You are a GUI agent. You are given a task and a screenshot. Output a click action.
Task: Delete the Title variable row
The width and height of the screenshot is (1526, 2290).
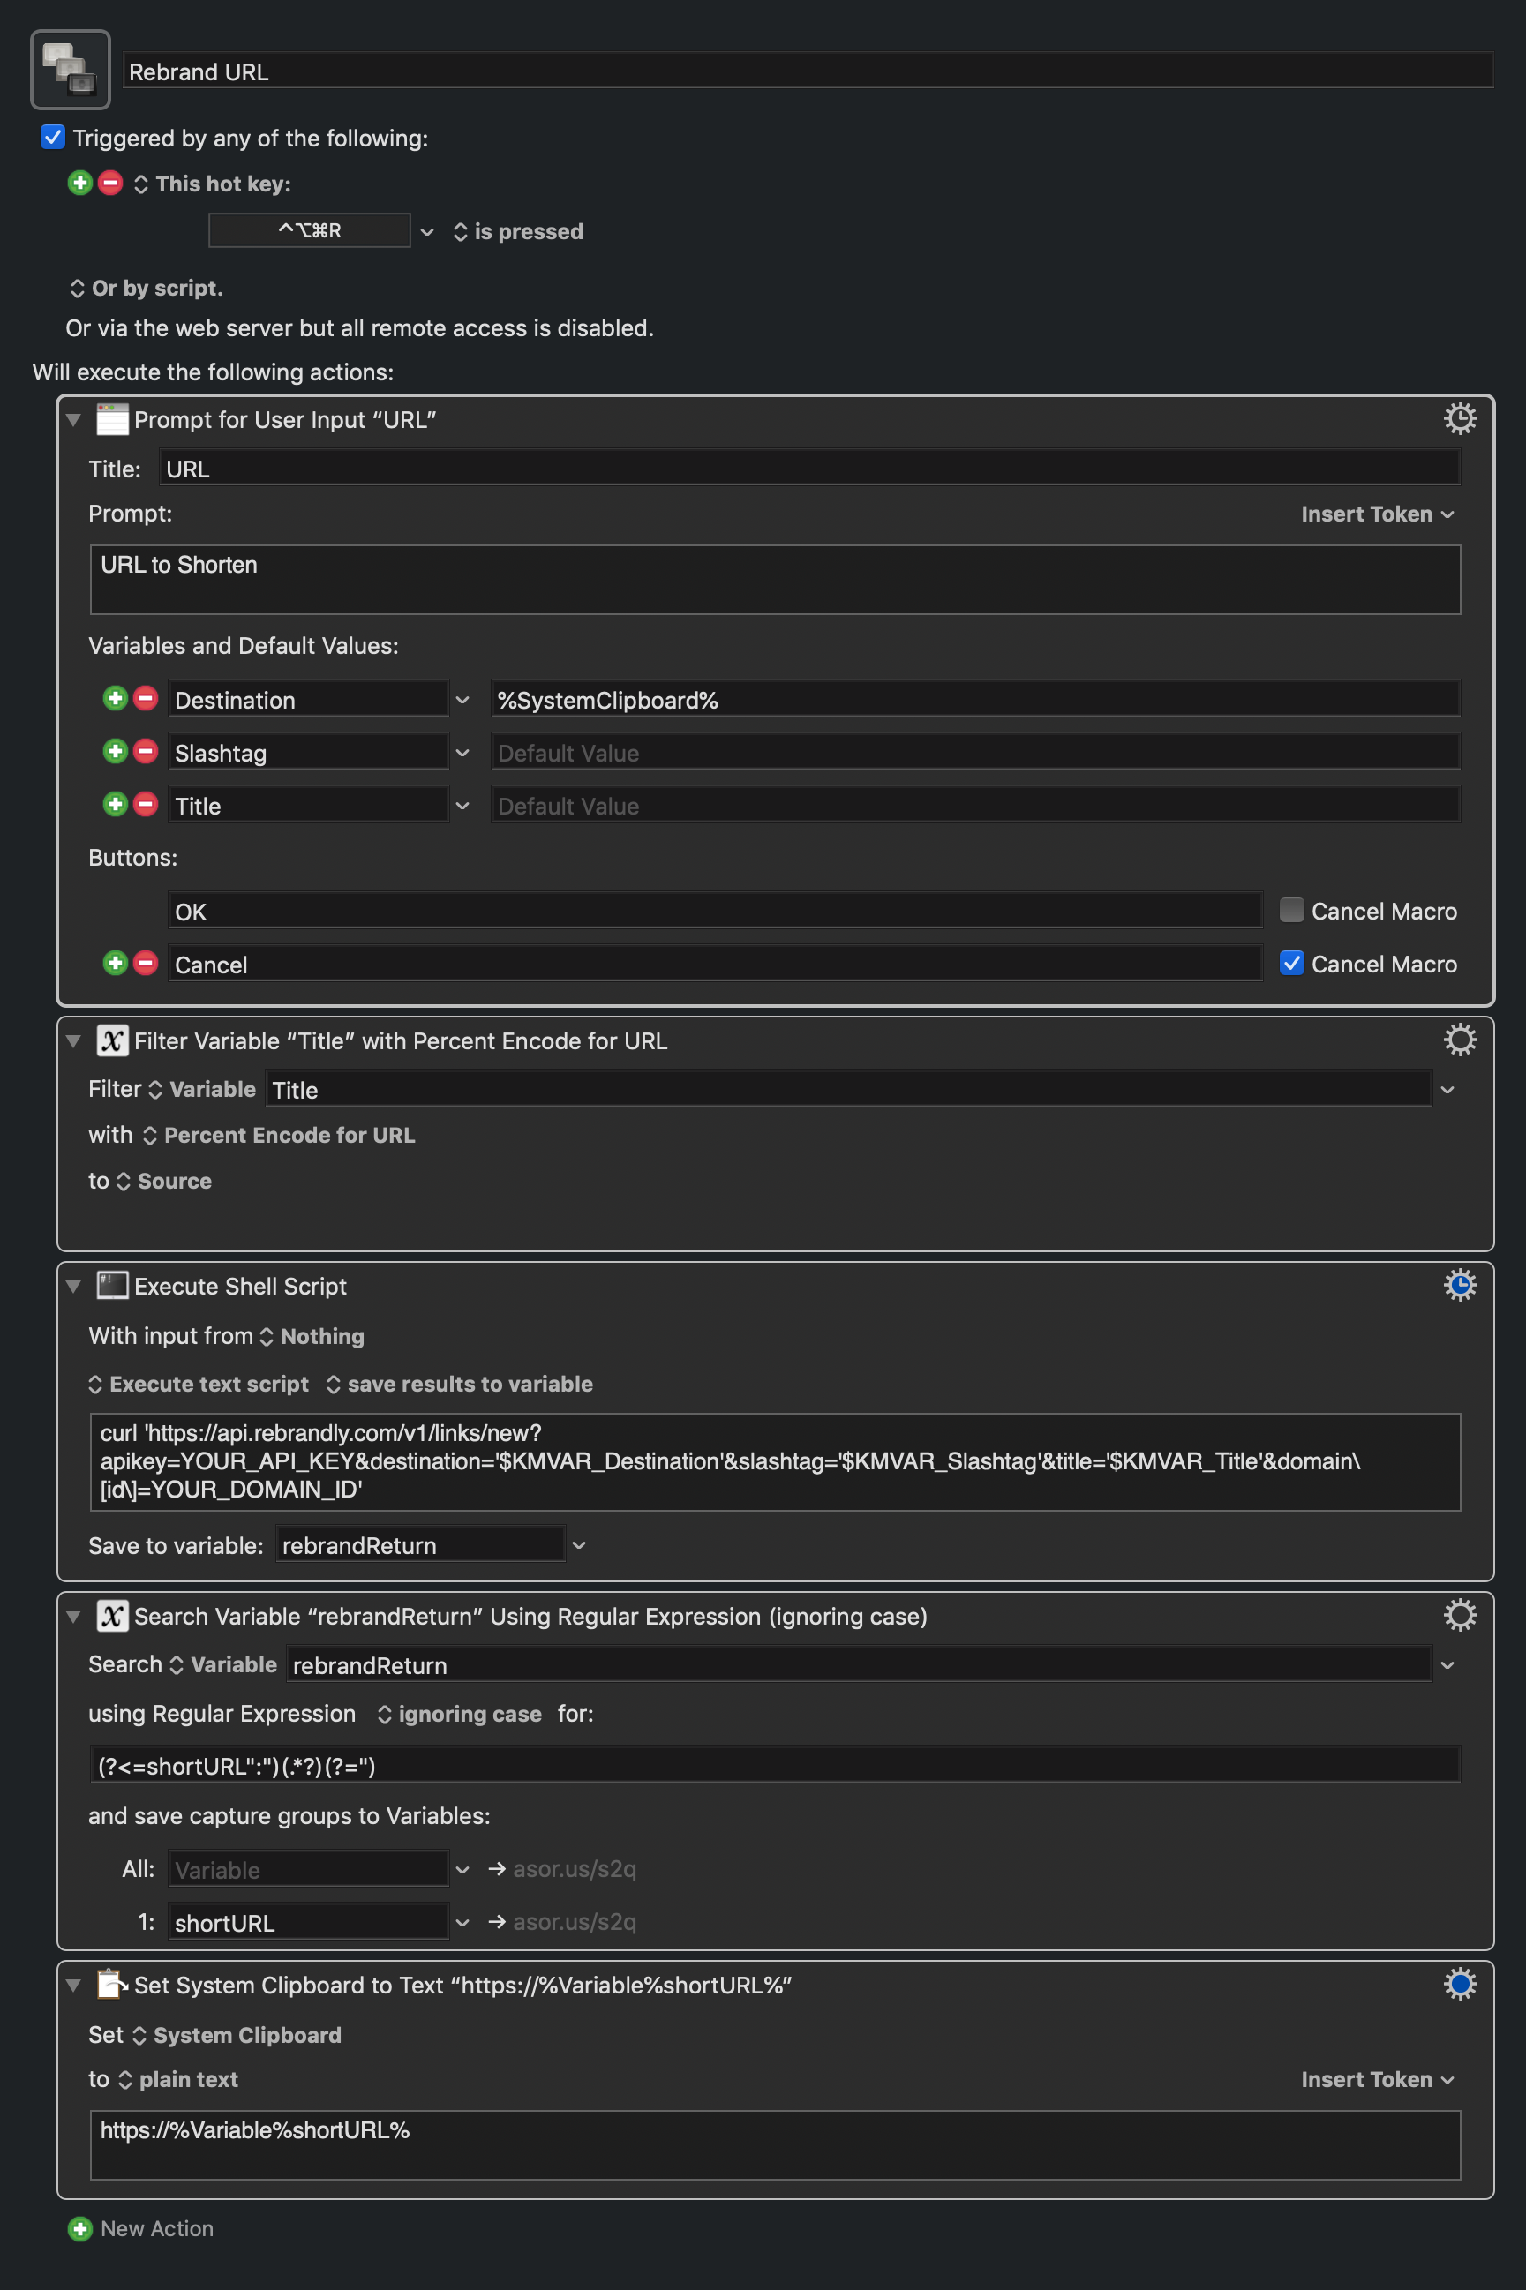point(146,805)
